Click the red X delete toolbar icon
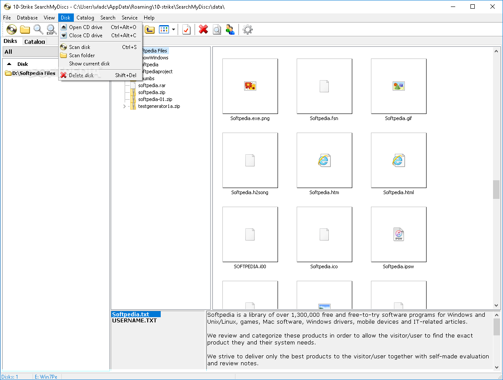This screenshot has height=380, width=503. [x=203, y=29]
